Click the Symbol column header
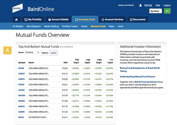This screenshot has width=177, height=125. click(22, 62)
